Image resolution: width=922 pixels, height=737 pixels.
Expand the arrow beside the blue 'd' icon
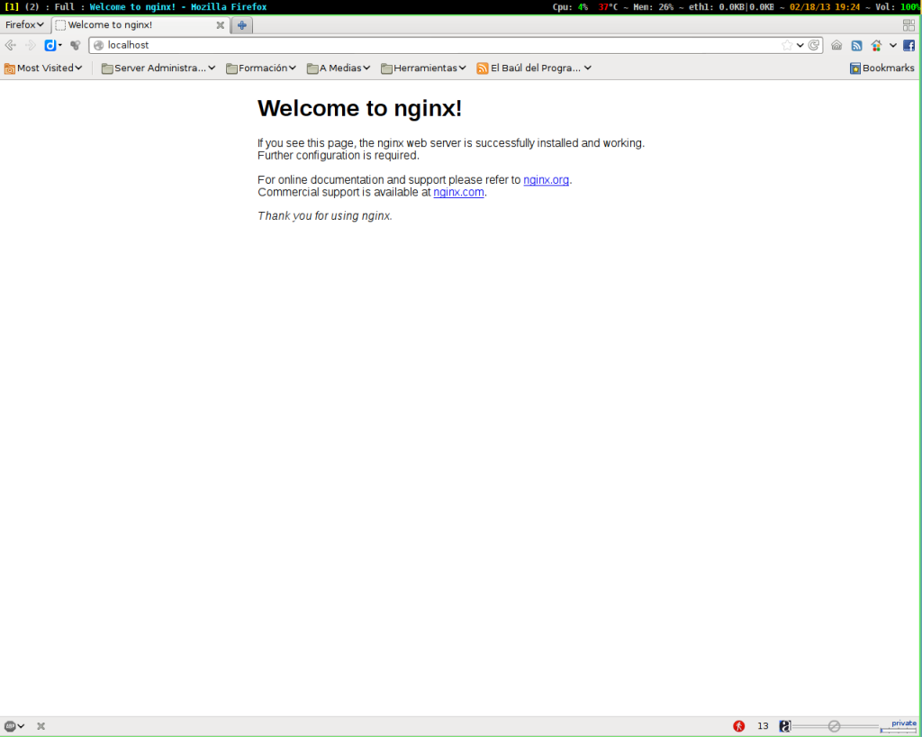pos(60,45)
